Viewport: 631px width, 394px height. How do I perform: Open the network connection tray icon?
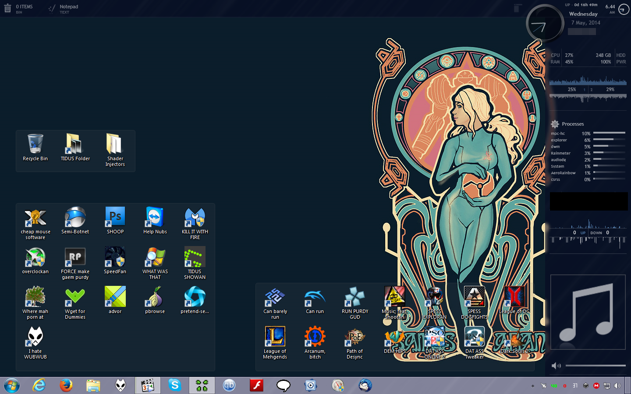(607, 386)
